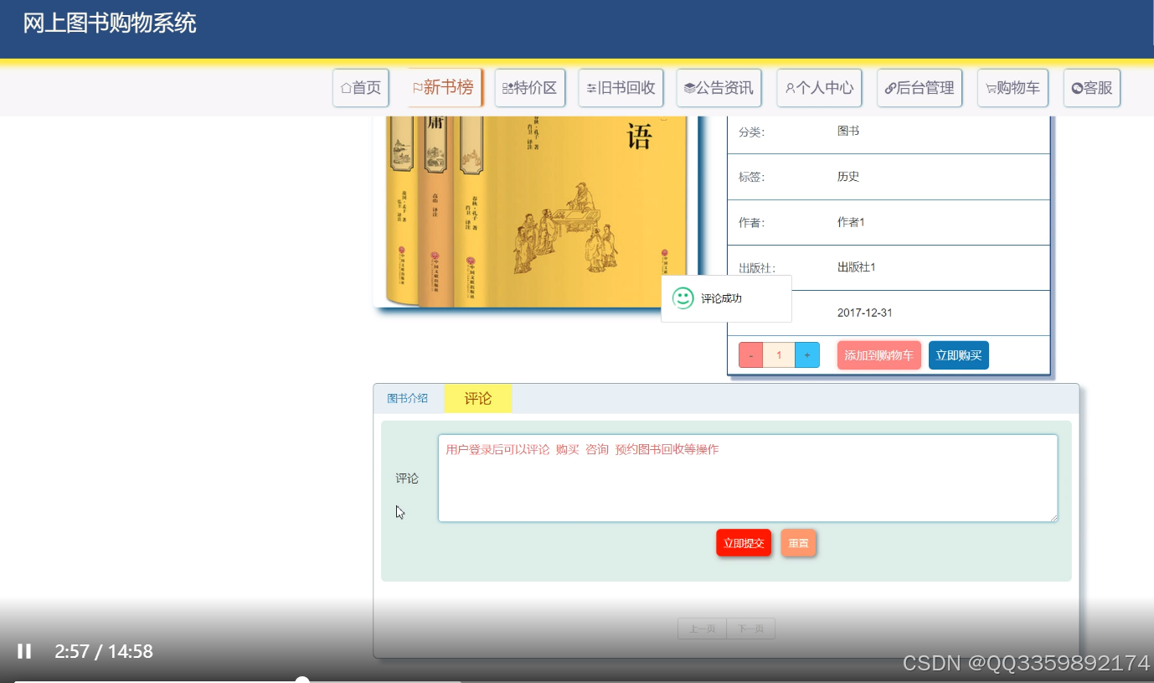
Task: Click the 出版社1 publisher value
Action: point(857,267)
